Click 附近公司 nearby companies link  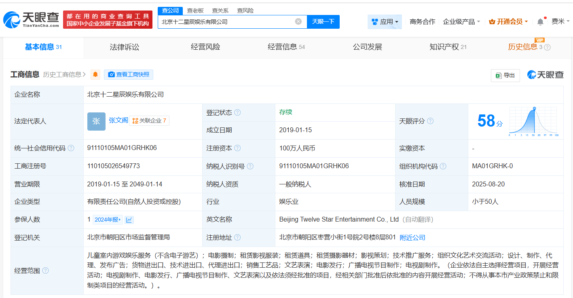point(412,238)
